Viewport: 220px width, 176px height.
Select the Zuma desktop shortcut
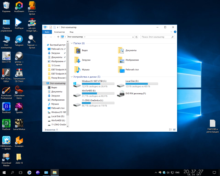tap(32, 8)
